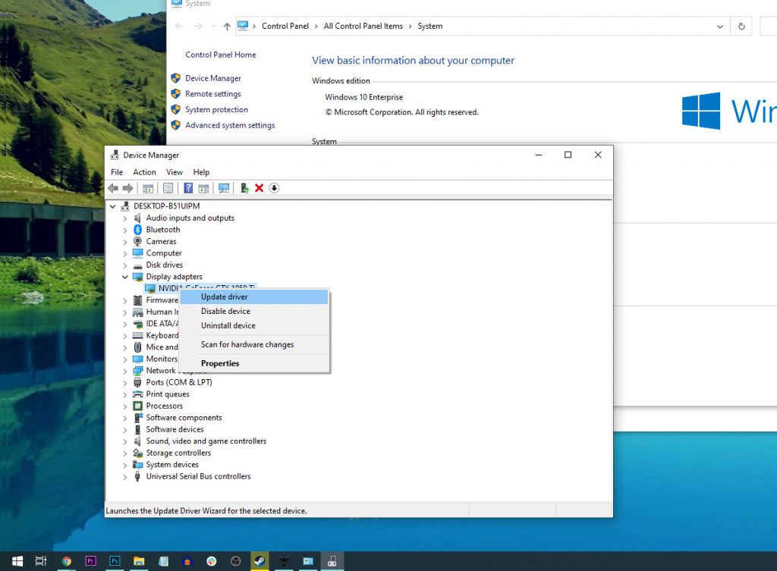The width and height of the screenshot is (777, 571).
Task: Click the Back arrow in Device Manager toolbar
Action: [x=113, y=188]
